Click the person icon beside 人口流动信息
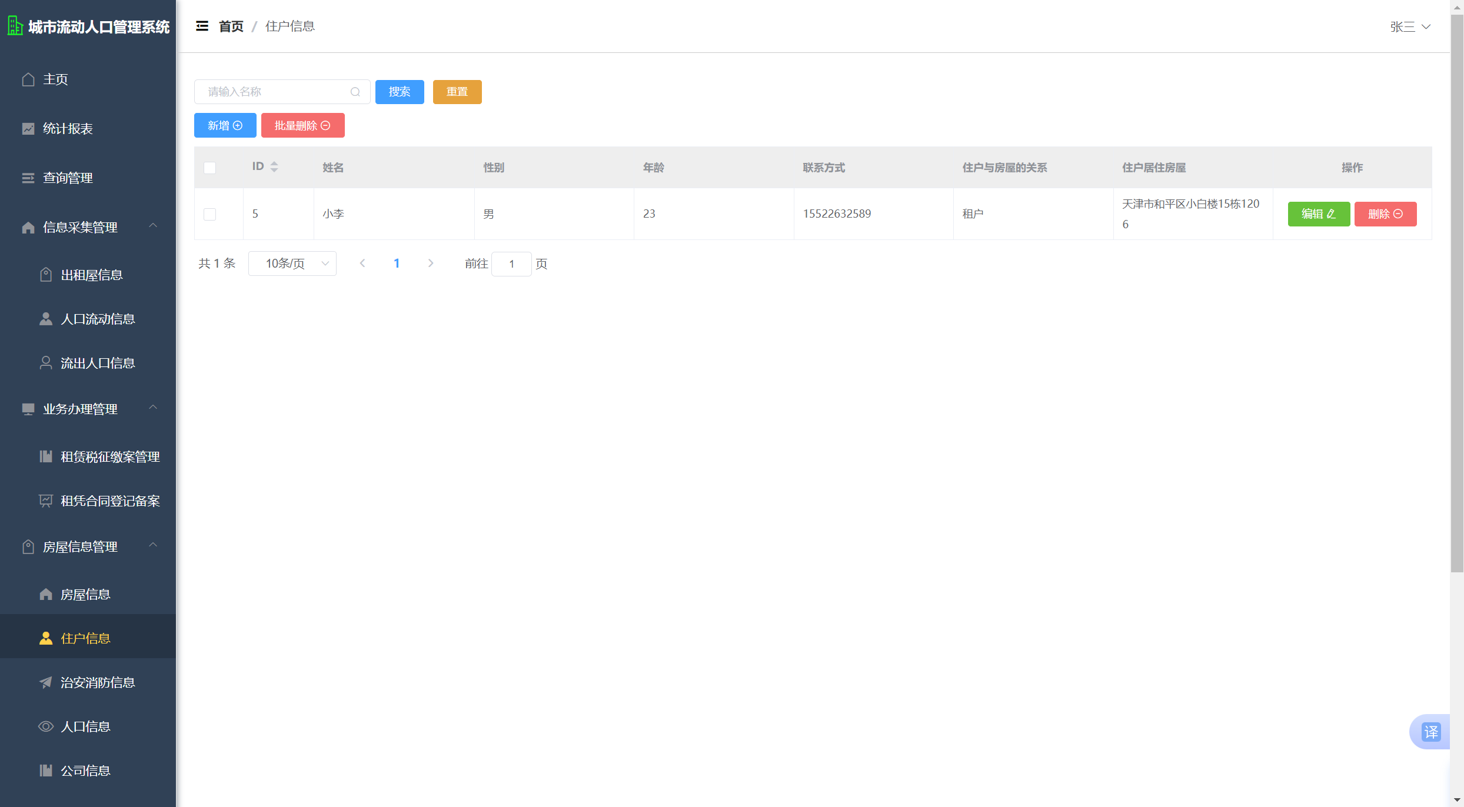The width and height of the screenshot is (1464, 807). tap(46, 319)
